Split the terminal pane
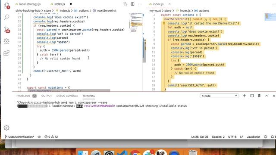The height and width of the screenshot is (155, 276). [x=252, y=96]
